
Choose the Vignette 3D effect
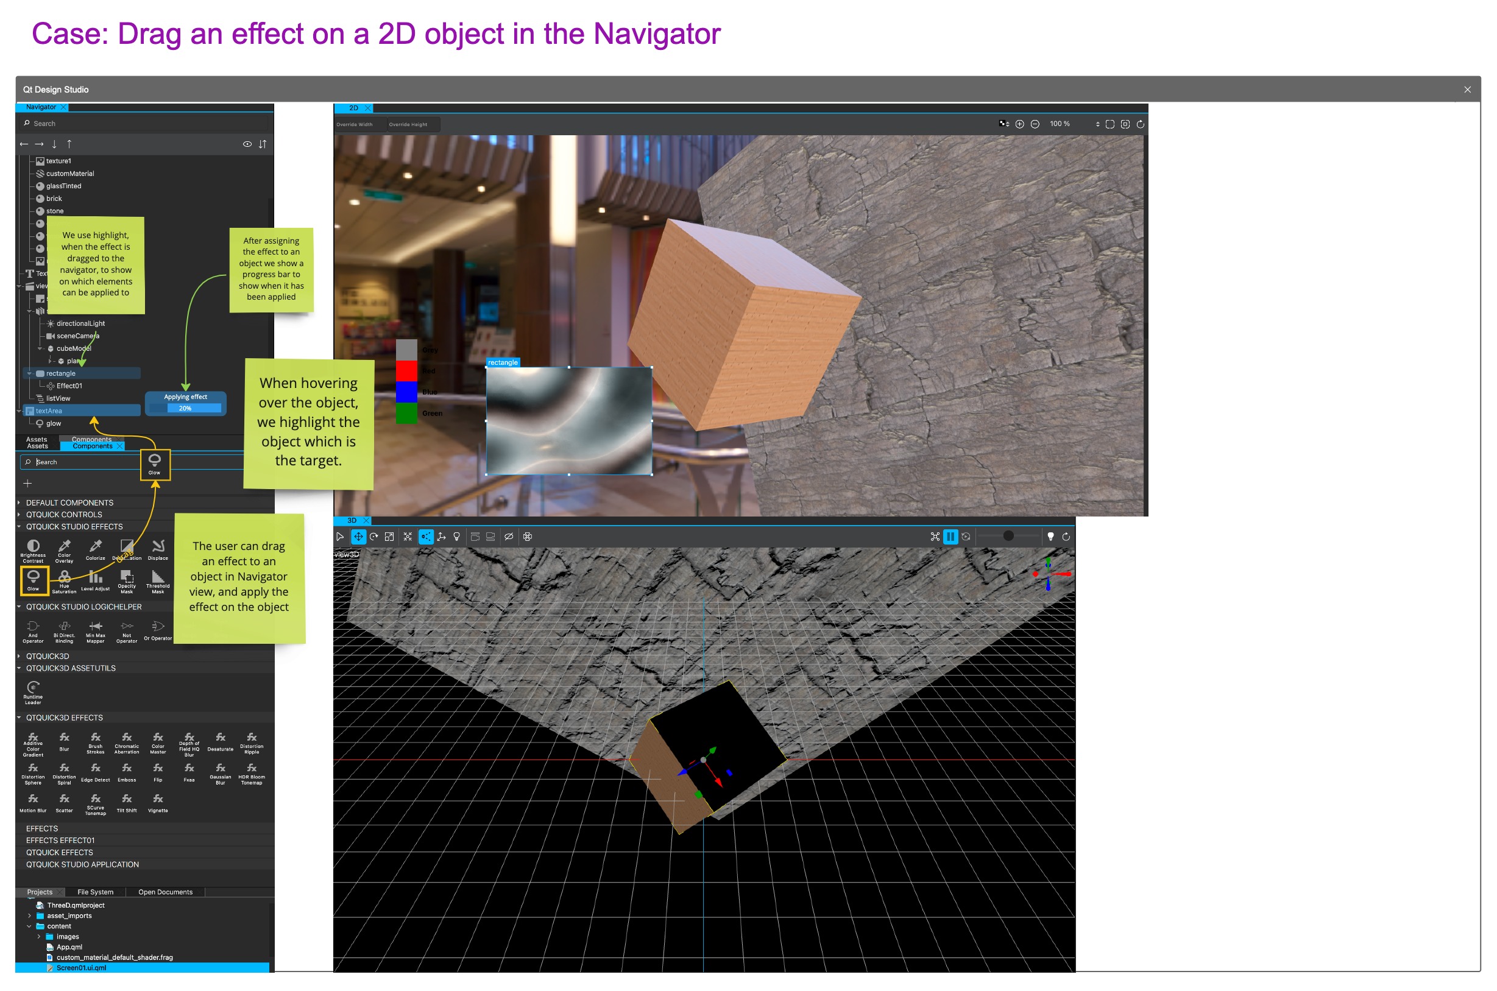[x=158, y=803]
